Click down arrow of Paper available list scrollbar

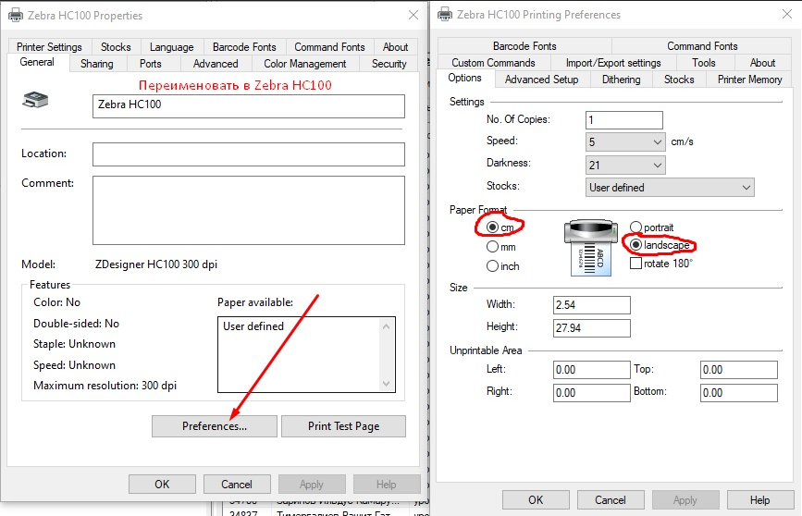click(x=386, y=384)
